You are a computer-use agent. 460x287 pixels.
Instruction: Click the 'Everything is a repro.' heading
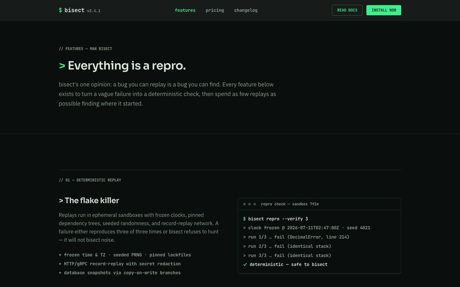tap(122, 65)
